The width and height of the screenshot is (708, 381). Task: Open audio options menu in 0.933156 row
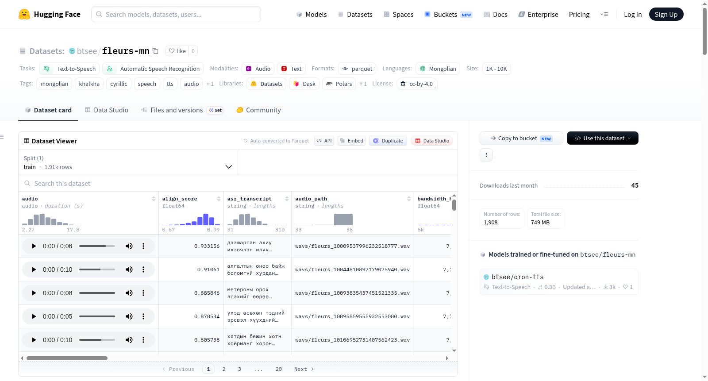tap(143, 246)
